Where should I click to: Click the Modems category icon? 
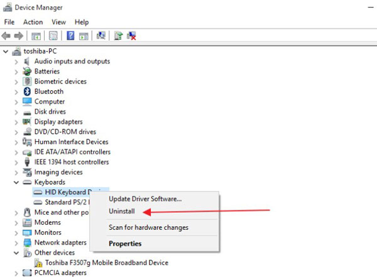27,222
